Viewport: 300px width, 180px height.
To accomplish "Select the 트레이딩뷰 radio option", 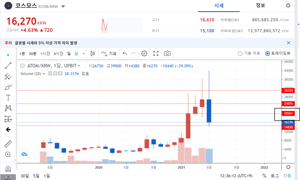I will 277,53.
